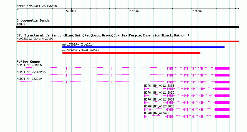Open the nsv528512 (Shaikh2009) variant label
247x132 pixels.
click(35, 39)
